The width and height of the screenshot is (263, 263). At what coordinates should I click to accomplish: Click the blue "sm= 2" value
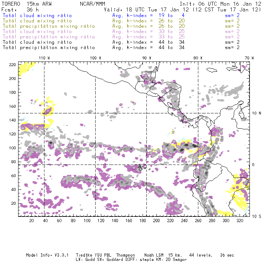tap(232, 15)
